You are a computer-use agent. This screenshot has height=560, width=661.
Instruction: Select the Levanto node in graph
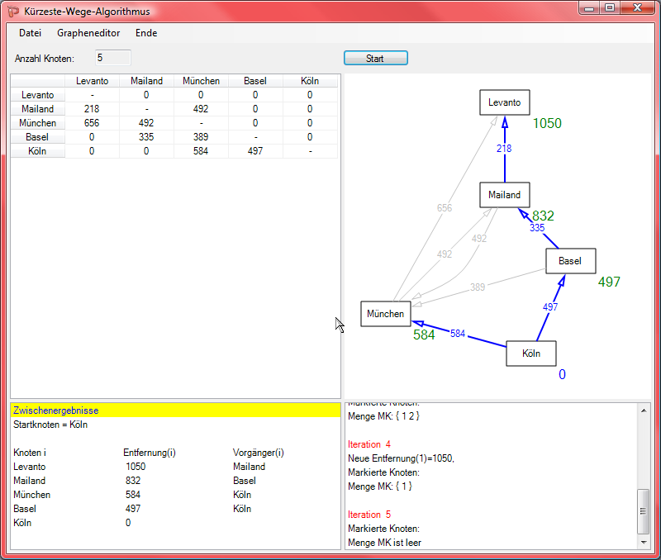tap(504, 102)
